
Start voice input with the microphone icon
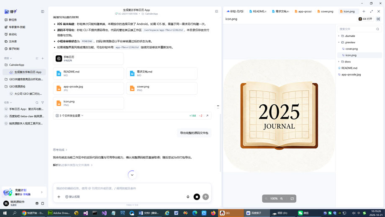coord(188,196)
